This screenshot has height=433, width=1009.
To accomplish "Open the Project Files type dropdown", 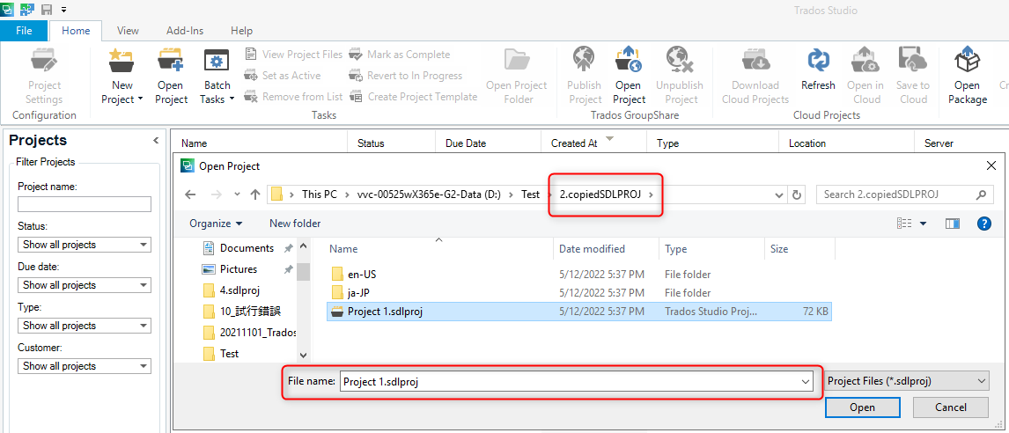I will pos(906,381).
